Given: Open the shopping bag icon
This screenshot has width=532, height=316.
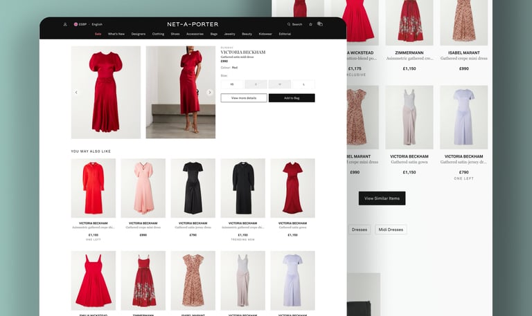Looking at the screenshot, I should pos(320,24).
